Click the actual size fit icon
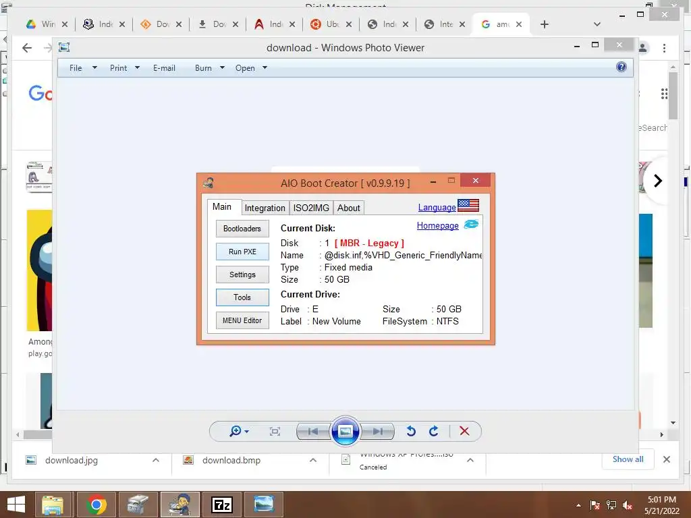The width and height of the screenshot is (691, 518). point(275,431)
